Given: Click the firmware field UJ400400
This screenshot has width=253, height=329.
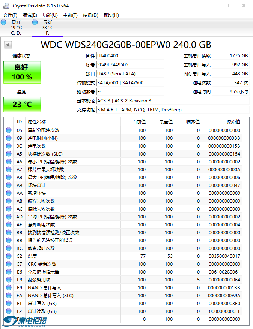Looking at the screenshot, I should [x=130, y=56].
